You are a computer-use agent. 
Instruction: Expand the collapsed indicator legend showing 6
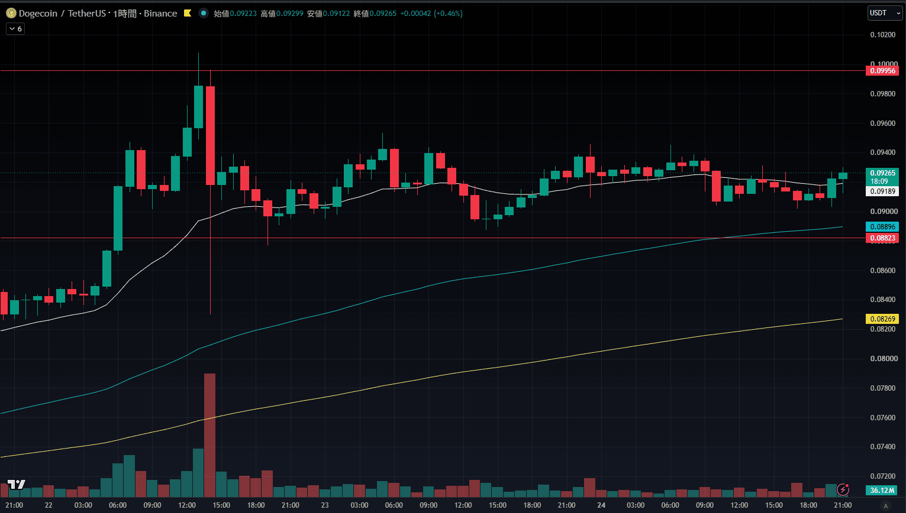pos(15,28)
